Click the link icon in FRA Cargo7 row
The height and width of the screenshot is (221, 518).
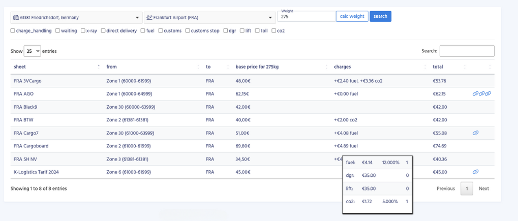coord(475,133)
